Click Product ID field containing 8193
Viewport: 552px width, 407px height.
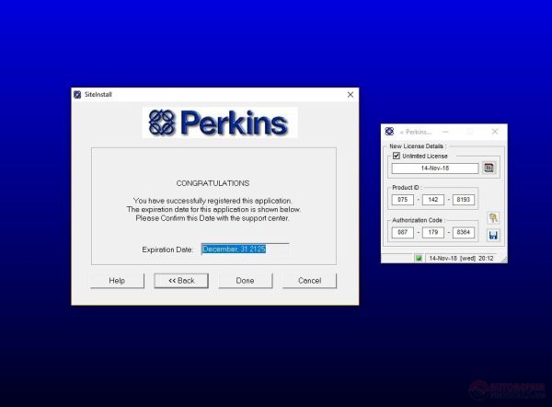(x=464, y=200)
